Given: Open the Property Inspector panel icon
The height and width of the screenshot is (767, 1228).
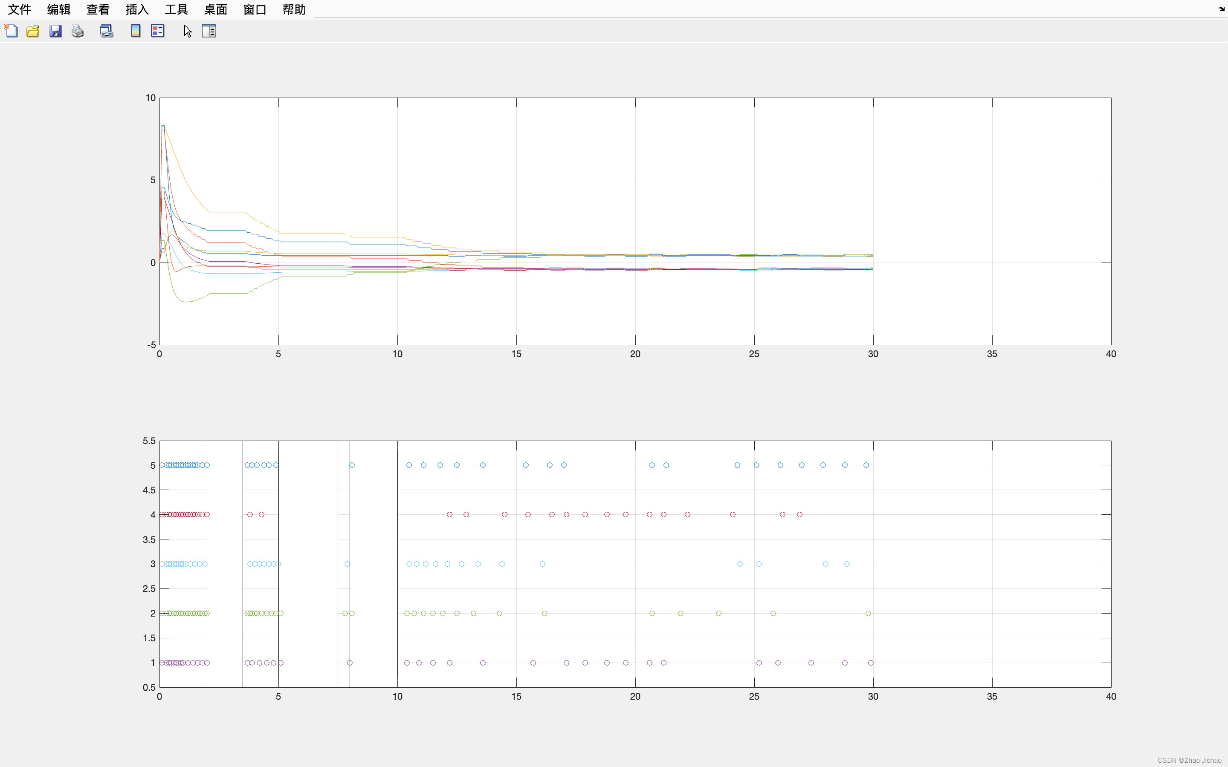Looking at the screenshot, I should click(x=209, y=31).
